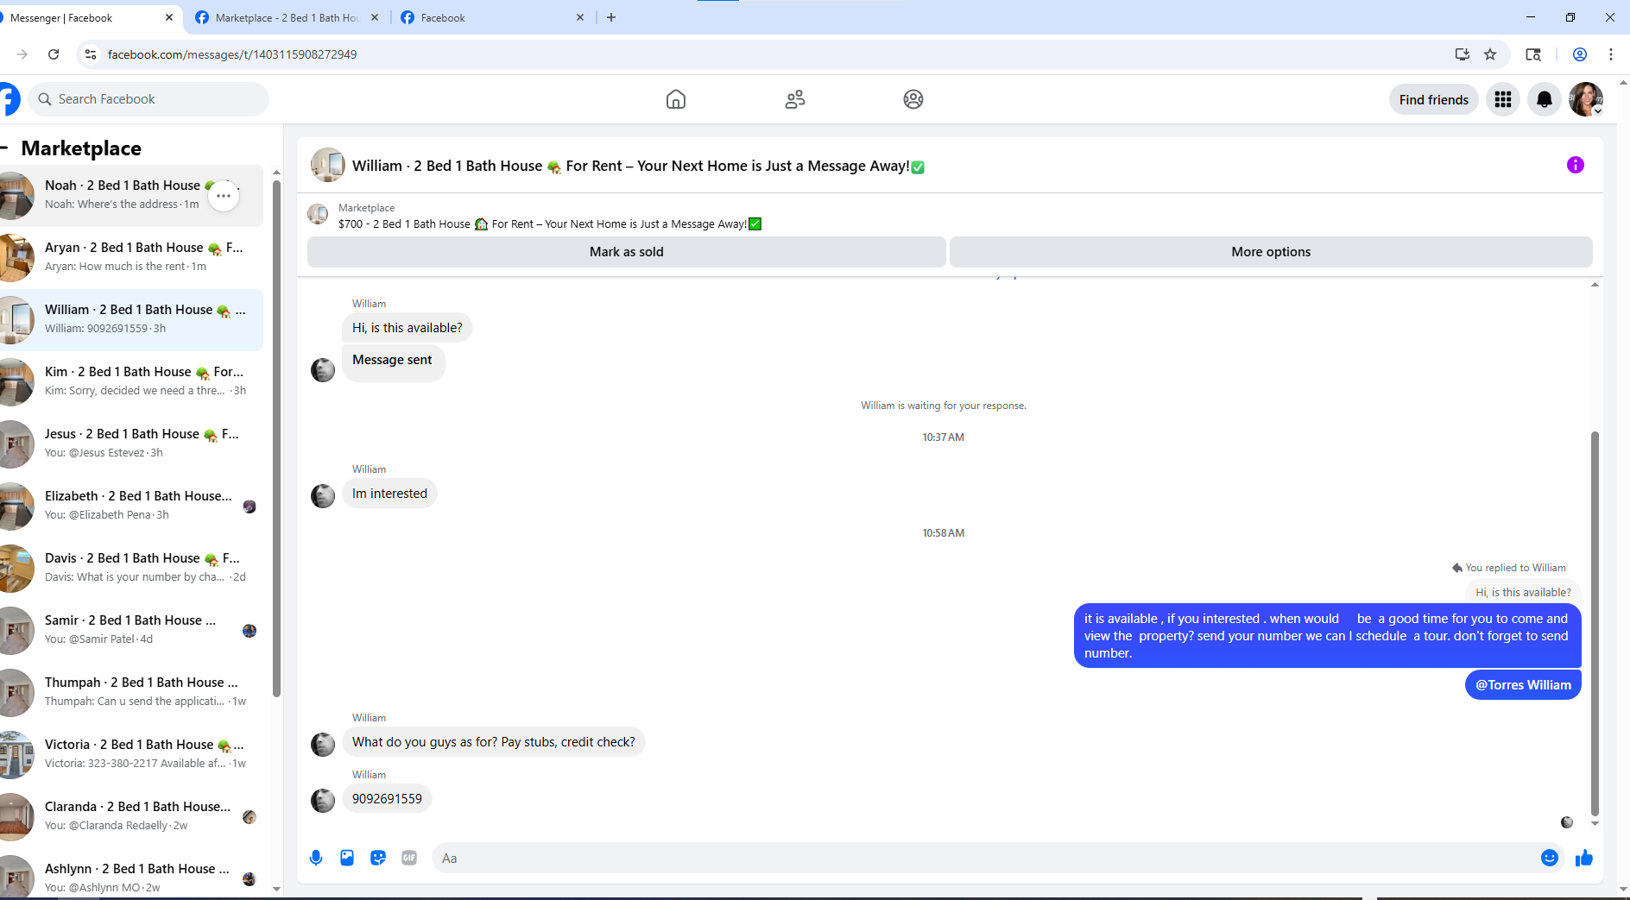Switch to Marketplace 2 Bed 1 Bath tab
This screenshot has width=1630, height=900.
click(x=287, y=17)
